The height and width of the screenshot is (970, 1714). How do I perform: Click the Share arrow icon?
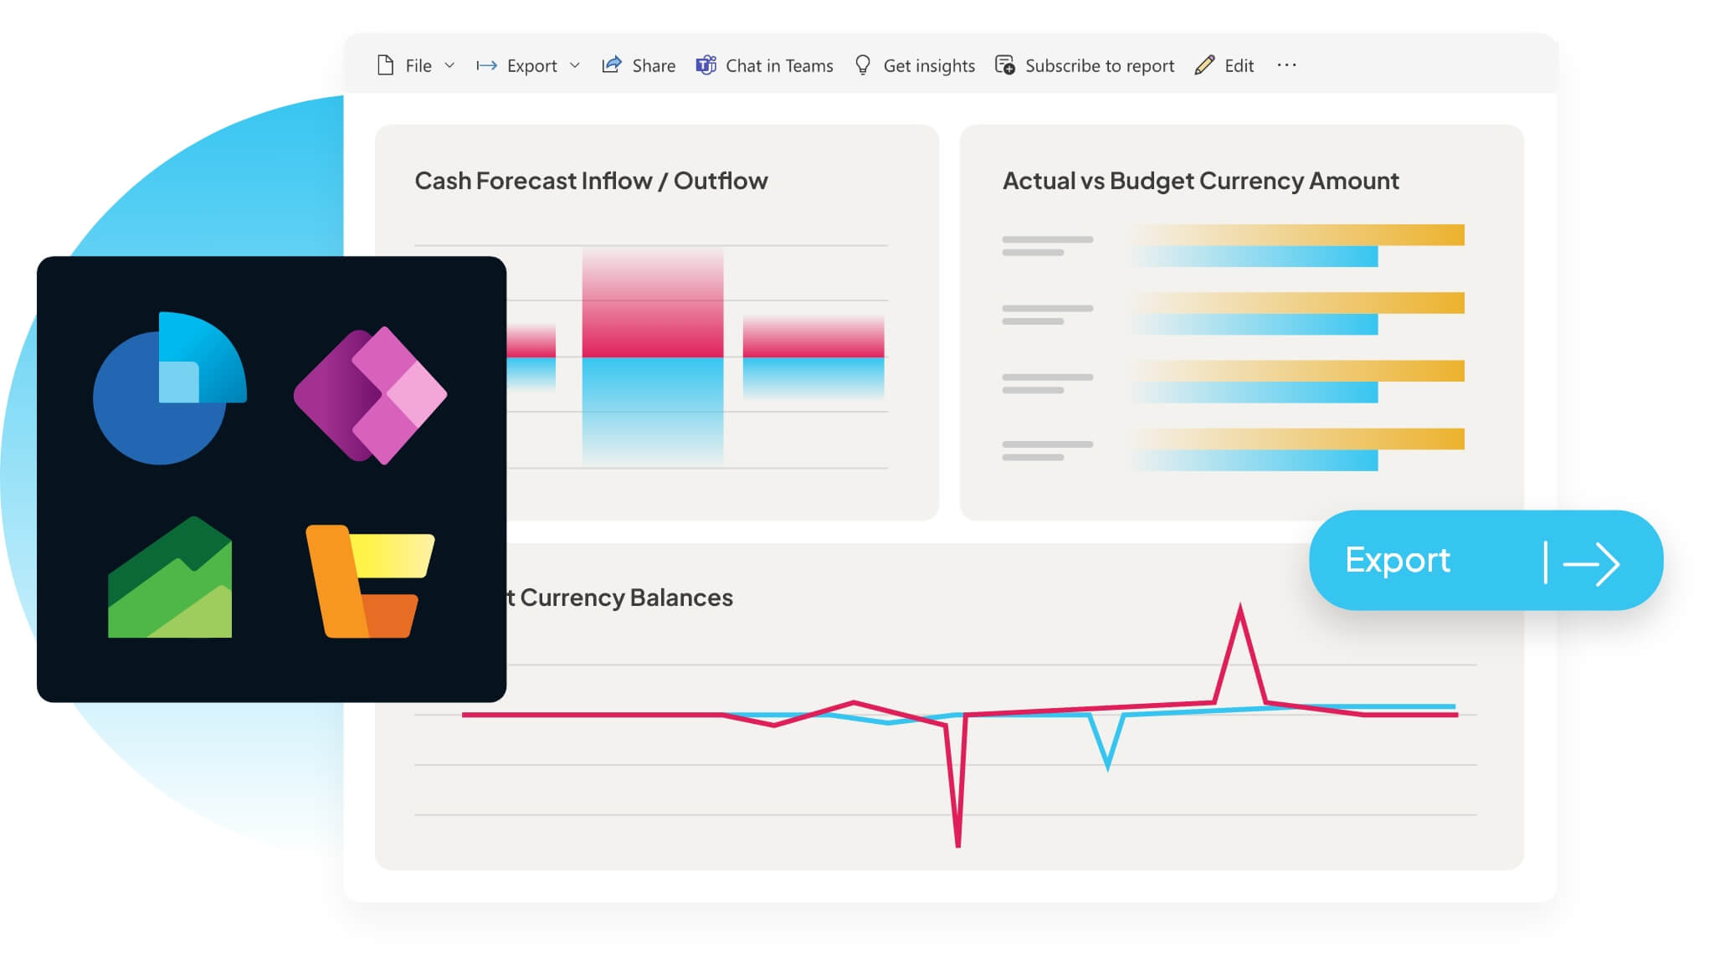[x=612, y=65]
